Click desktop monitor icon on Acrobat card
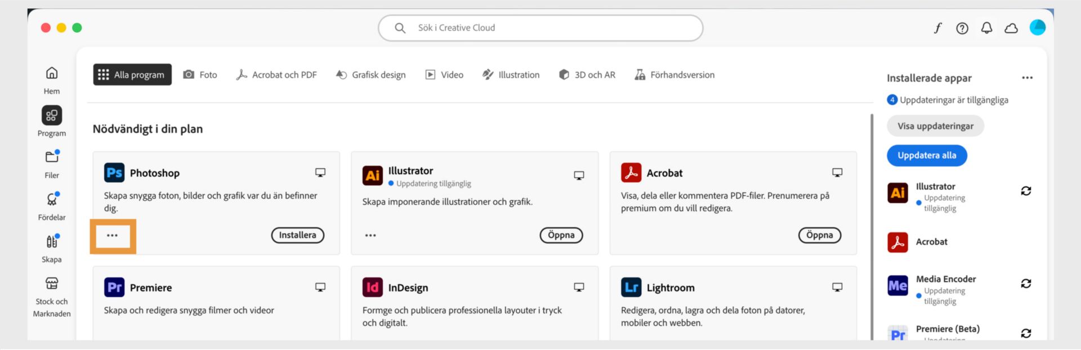This screenshot has width=1081, height=350. (x=837, y=173)
